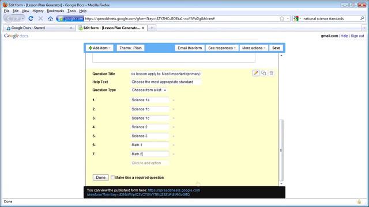Reload the page in Firefox
The height and width of the screenshot is (207, 369).
click(31, 18)
